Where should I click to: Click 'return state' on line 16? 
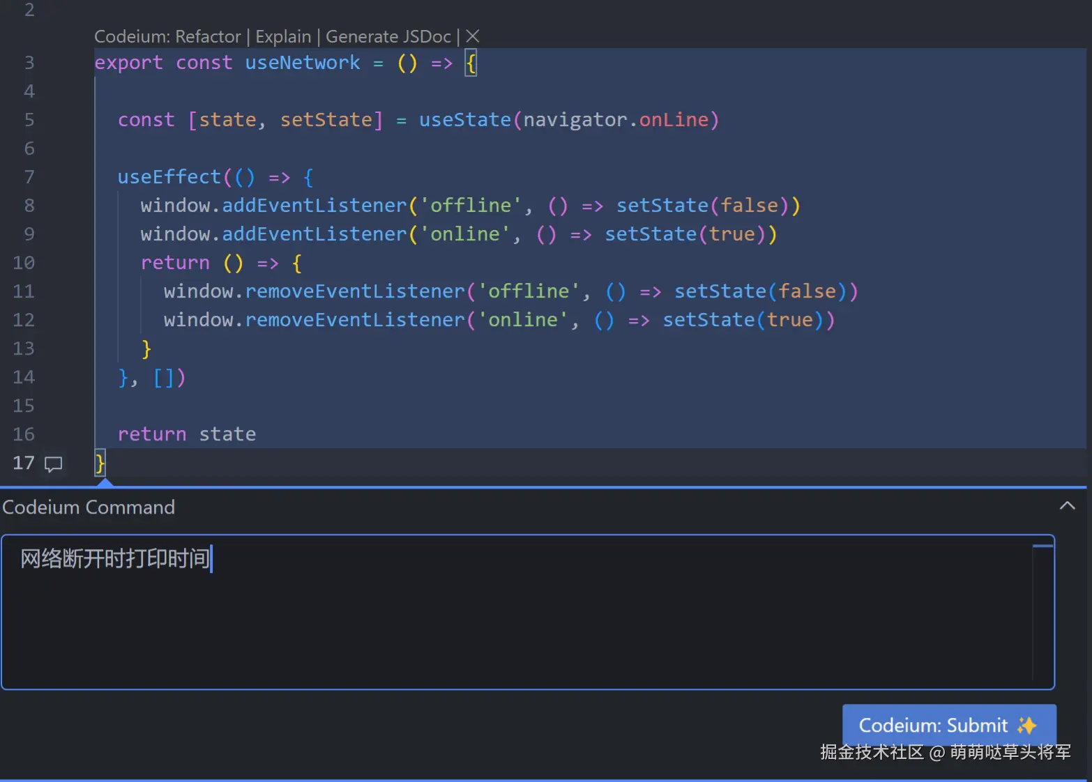point(187,434)
